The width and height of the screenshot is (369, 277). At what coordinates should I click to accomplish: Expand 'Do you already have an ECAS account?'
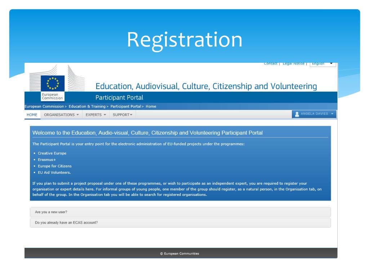(x=180, y=223)
